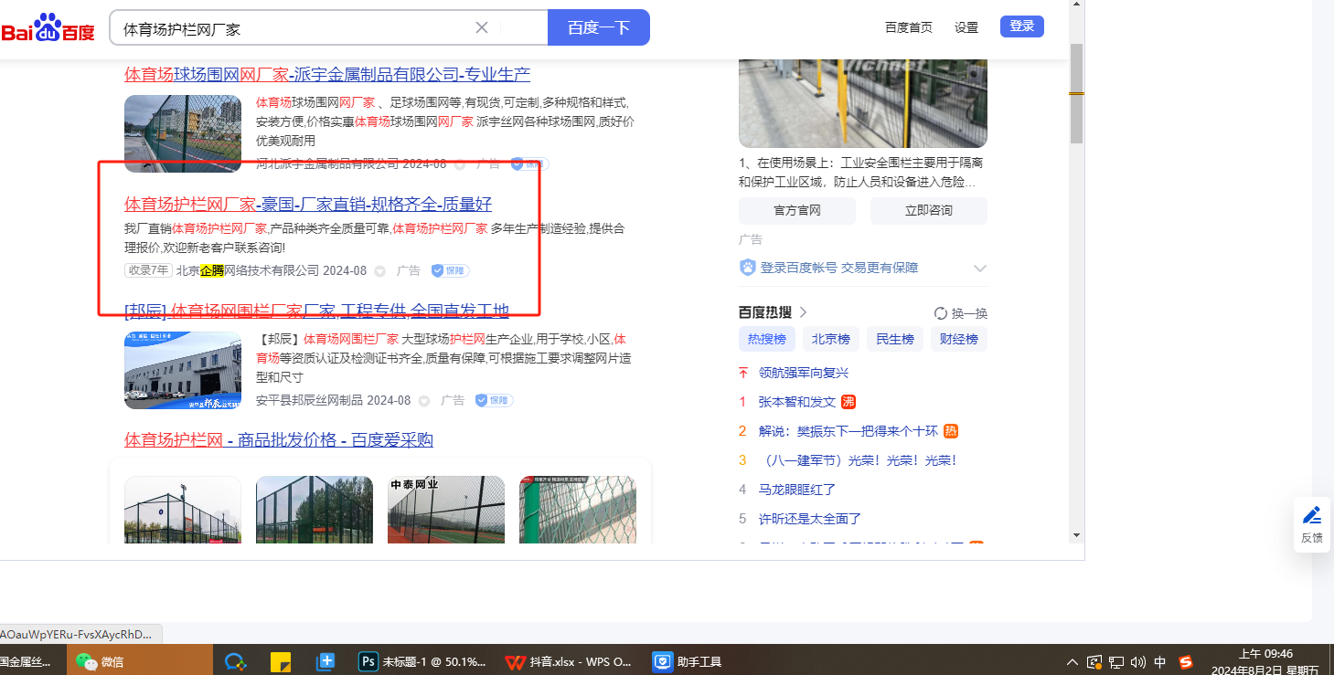Click the Sogou input method tray icon

tap(1187, 661)
